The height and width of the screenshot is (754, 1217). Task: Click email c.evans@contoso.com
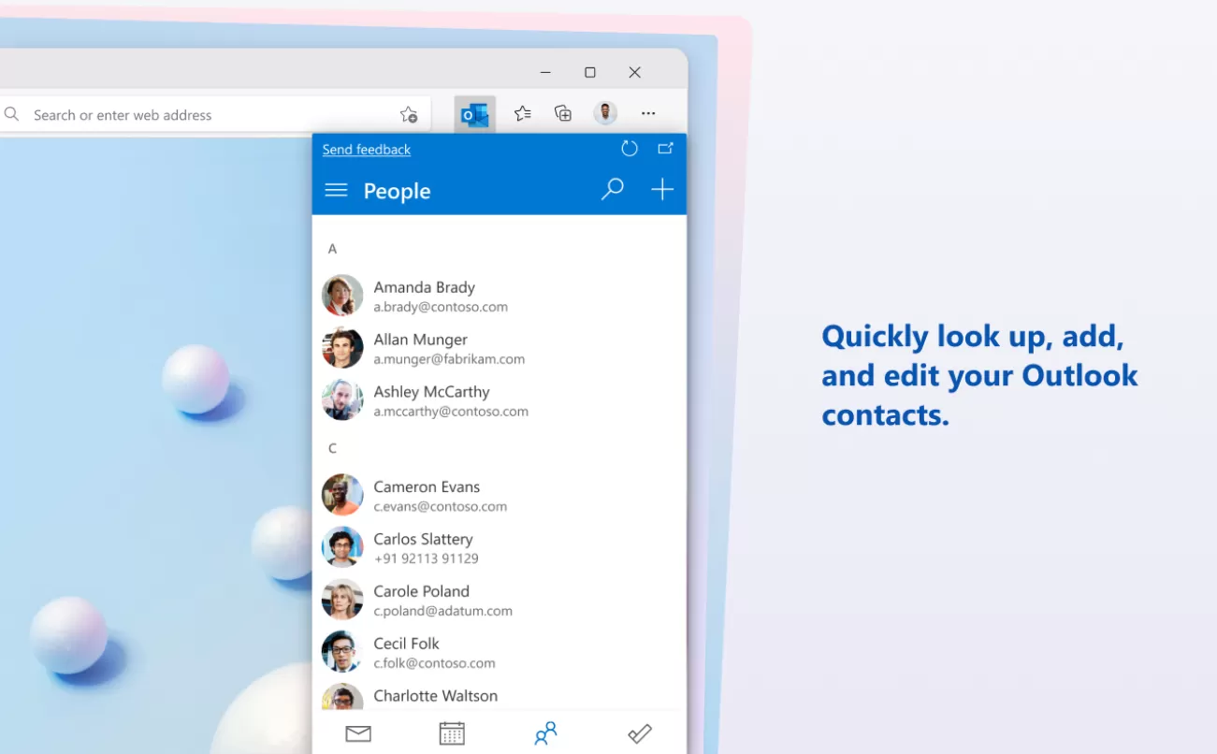click(441, 507)
